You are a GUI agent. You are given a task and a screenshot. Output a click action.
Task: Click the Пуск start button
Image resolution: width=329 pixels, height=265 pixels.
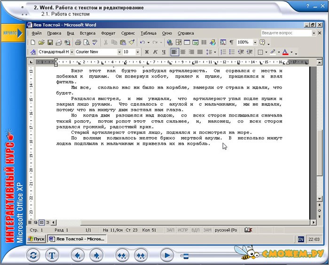pyautogui.click(x=37, y=239)
